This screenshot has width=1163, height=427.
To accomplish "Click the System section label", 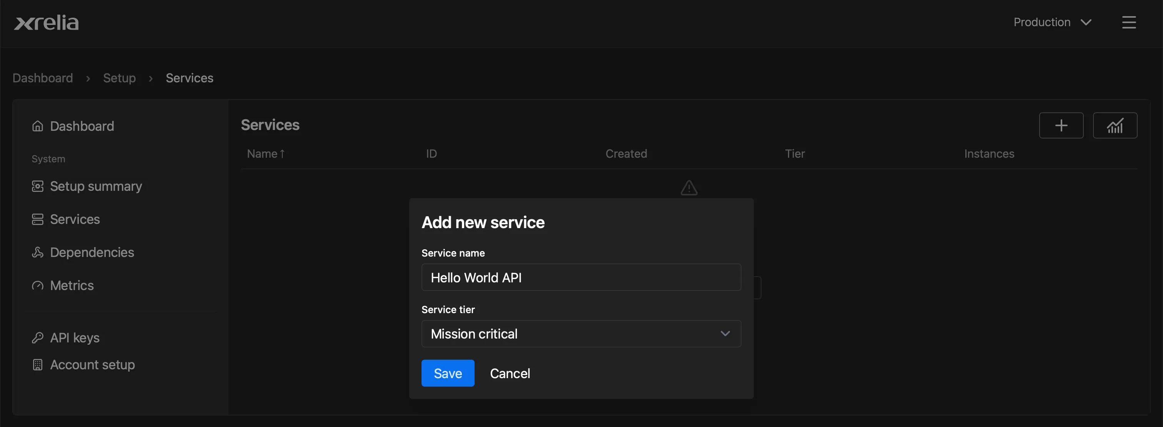I will (x=48, y=159).
